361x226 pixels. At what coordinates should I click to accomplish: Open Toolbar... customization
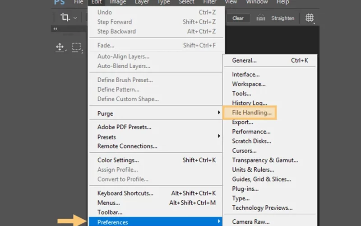[x=156, y=212]
